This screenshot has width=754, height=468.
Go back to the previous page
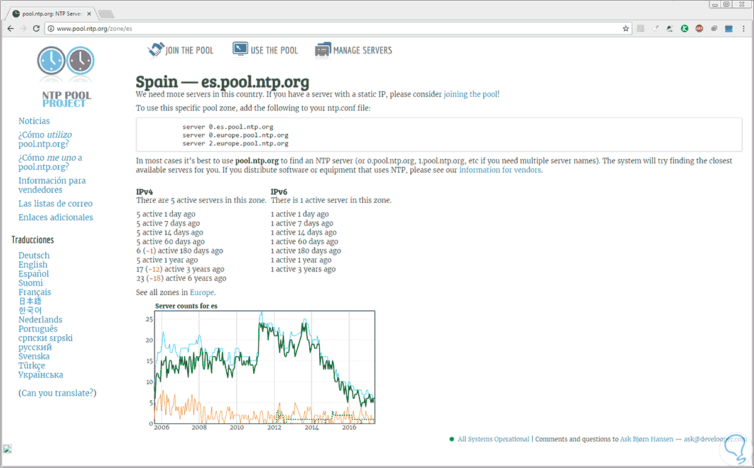pos(11,28)
